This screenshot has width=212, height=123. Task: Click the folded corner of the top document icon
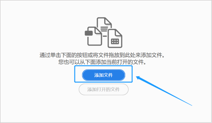[x=108, y=21]
